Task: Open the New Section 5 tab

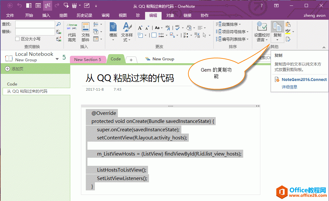Action: (87, 59)
